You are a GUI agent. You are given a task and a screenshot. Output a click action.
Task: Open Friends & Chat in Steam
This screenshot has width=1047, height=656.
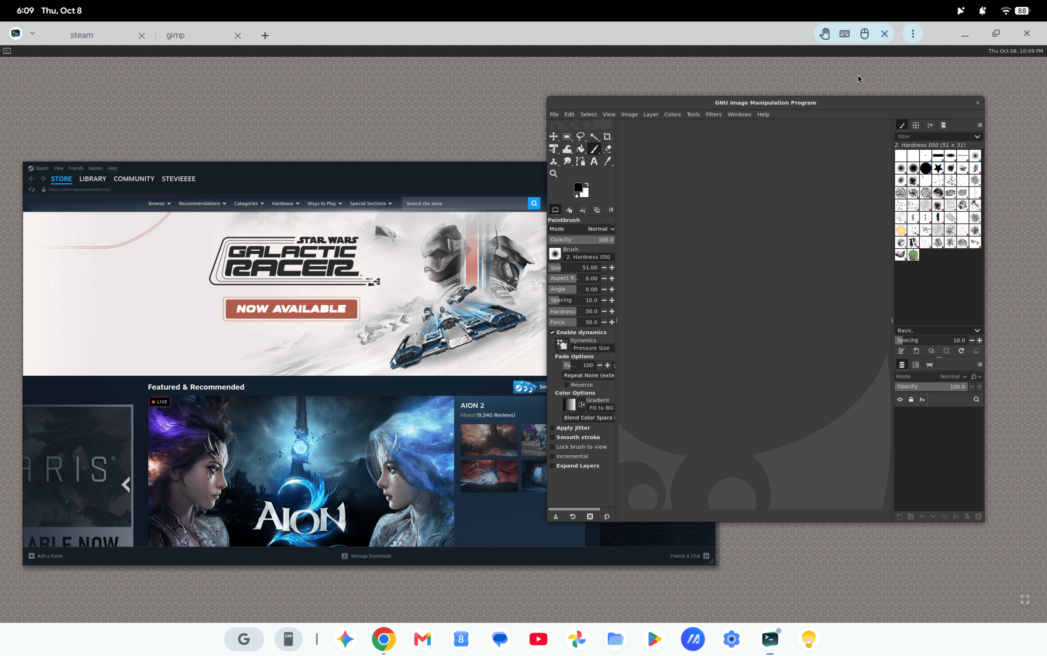coord(690,556)
